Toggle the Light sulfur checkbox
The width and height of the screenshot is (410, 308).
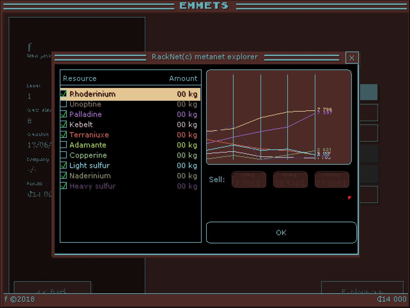pyautogui.click(x=64, y=166)
